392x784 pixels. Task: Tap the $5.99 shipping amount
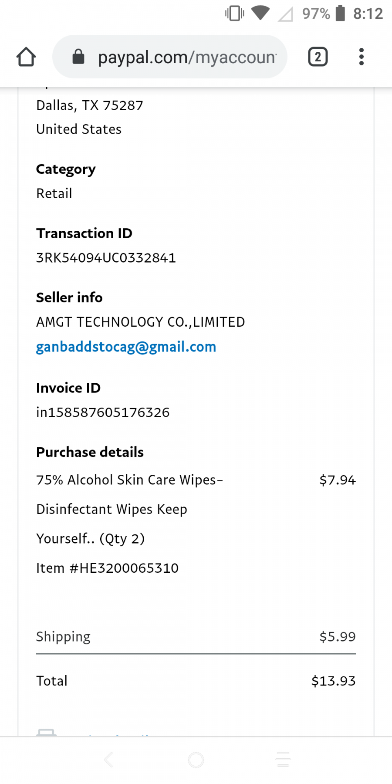(337, 637)
